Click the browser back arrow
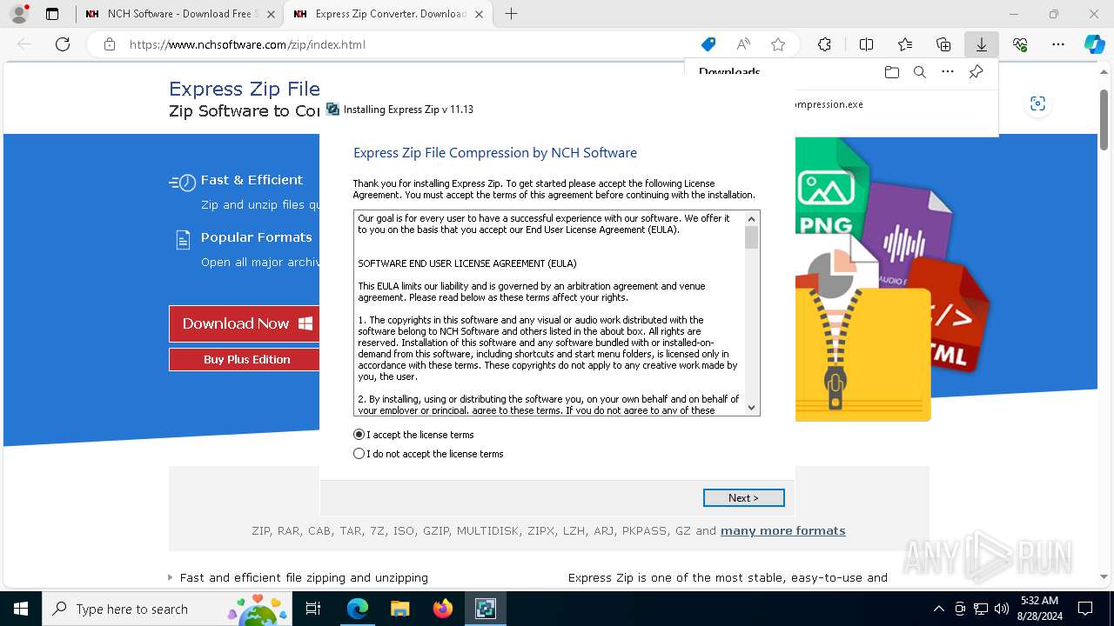Image resolution: width=1114 pixels, height=626 pixels. (x=24, y=44)
